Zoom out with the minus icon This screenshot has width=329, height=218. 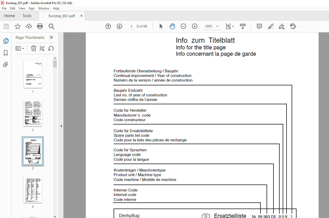(183, 26)
